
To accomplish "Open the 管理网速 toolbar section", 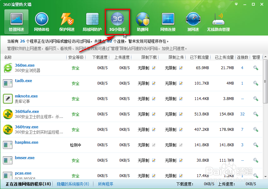I will pos(16,21).
